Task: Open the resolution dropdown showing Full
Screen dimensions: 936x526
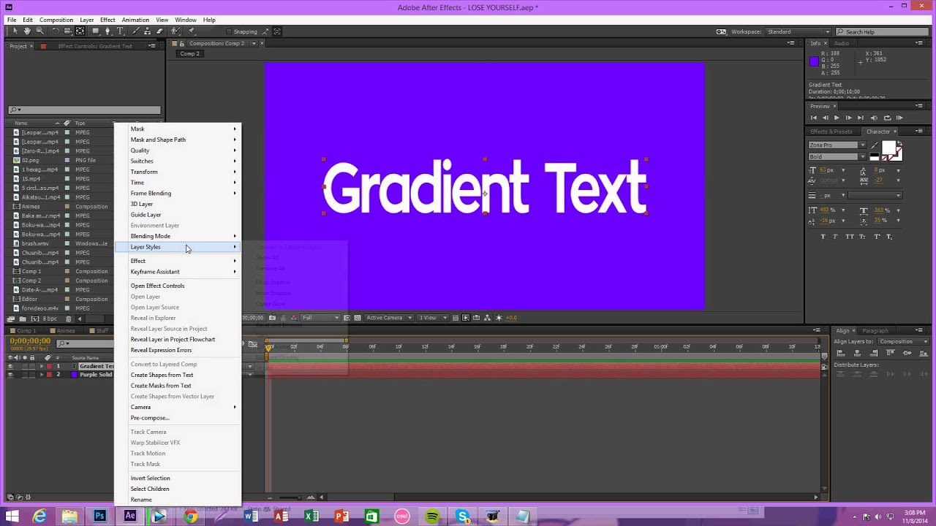Action: coord(320,318)
